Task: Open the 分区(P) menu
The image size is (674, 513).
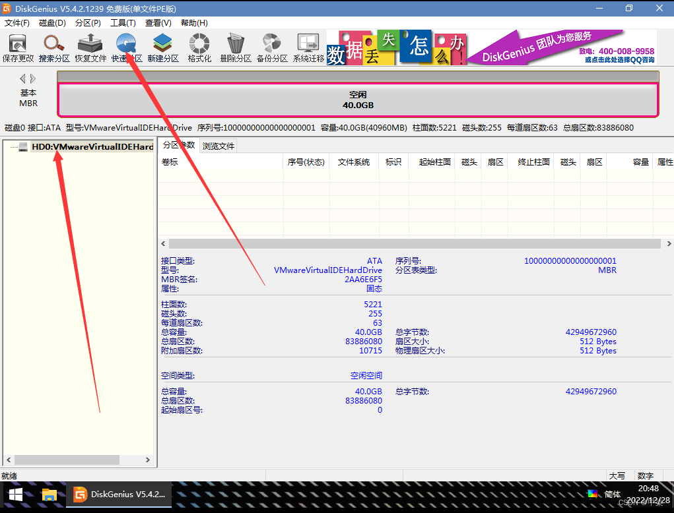Action: point(88,23)
